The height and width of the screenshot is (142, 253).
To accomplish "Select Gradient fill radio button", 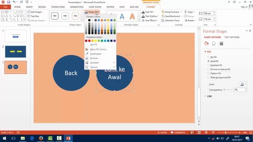I will (x=208, y=65).
